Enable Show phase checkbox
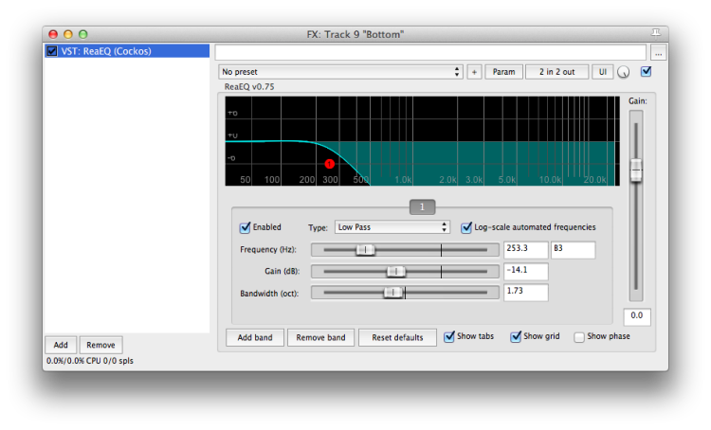 point(579,337)
